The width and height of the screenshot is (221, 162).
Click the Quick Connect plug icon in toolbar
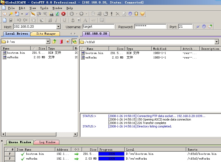click(27, 14)
